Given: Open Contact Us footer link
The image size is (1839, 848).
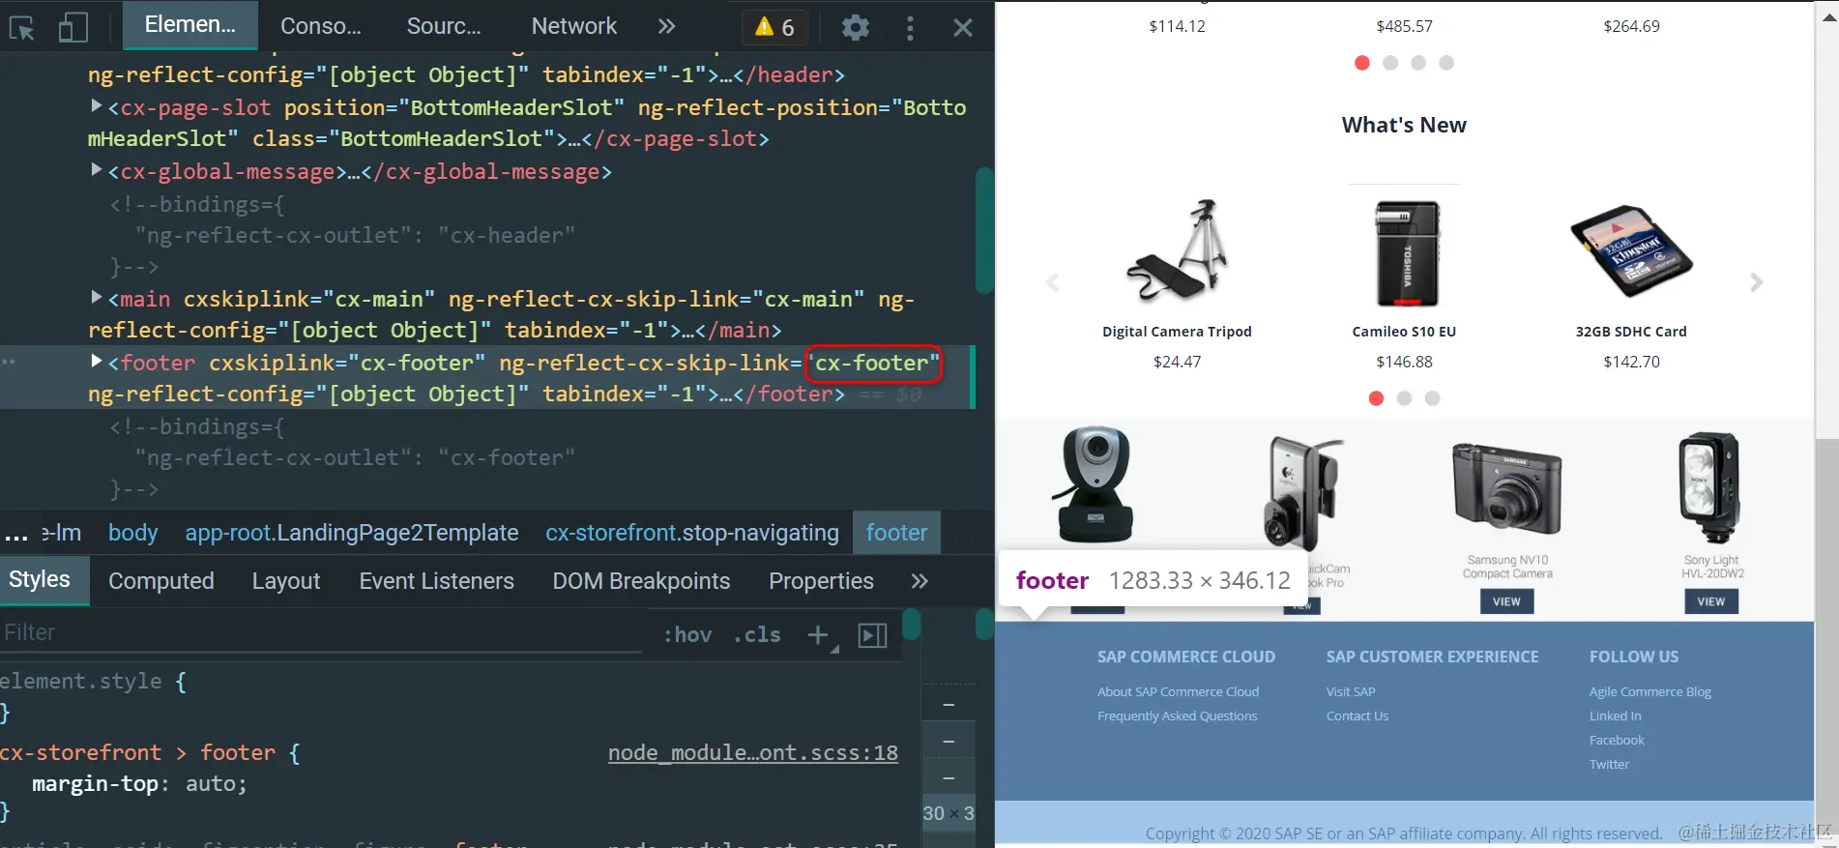Looking at the screenshot, I should tap(1357, 716).
